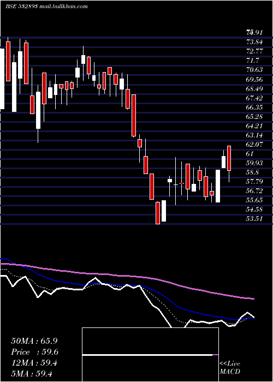
Task: Select the 62.07 price level label
Action: [x=255, y=144]
